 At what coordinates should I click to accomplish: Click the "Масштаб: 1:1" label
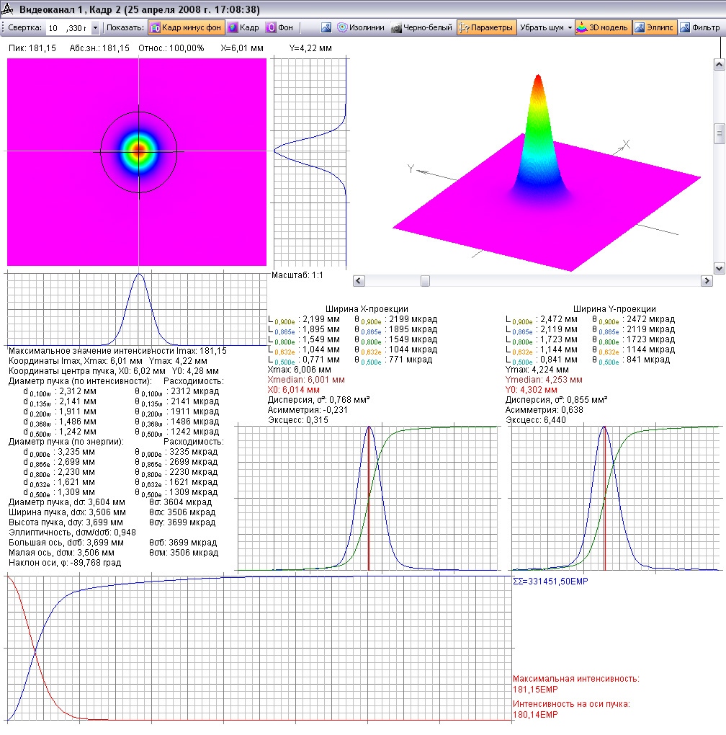point(297,275)
